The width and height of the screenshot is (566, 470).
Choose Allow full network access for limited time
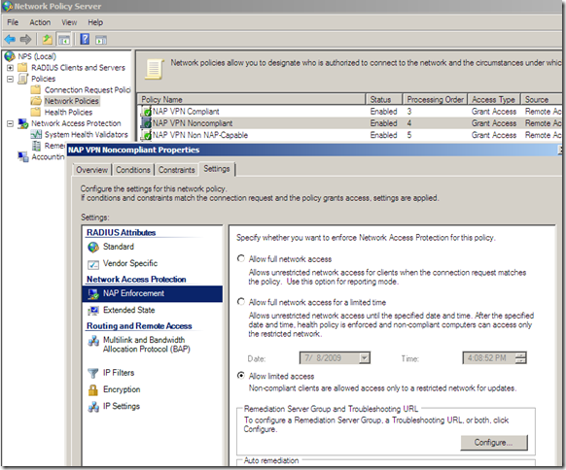coord(241,302)
